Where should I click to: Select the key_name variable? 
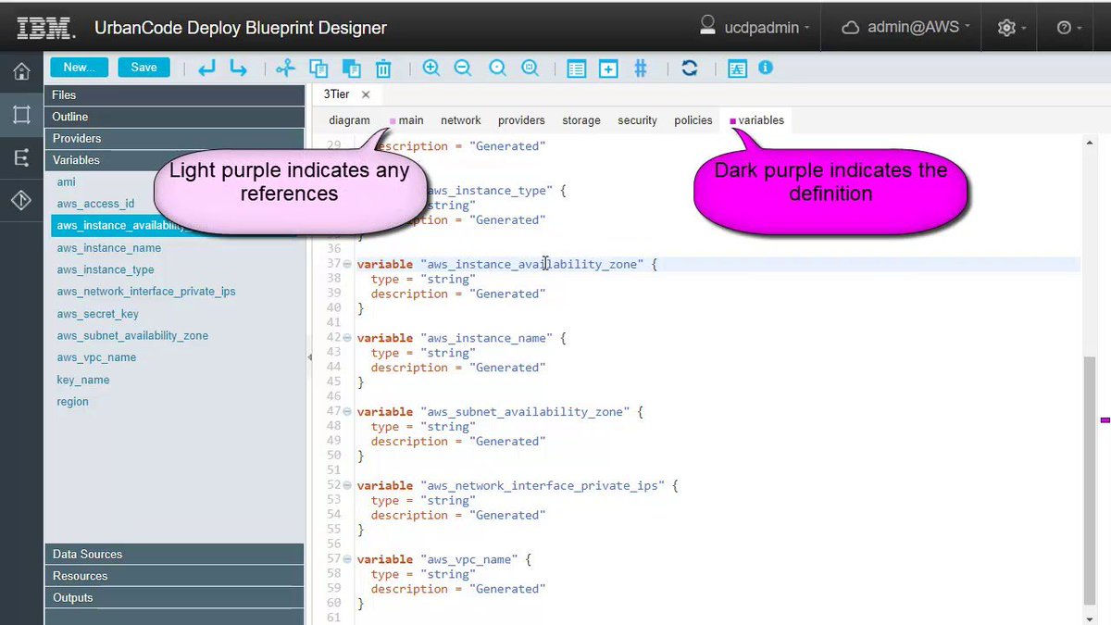[x=83, y=380]
